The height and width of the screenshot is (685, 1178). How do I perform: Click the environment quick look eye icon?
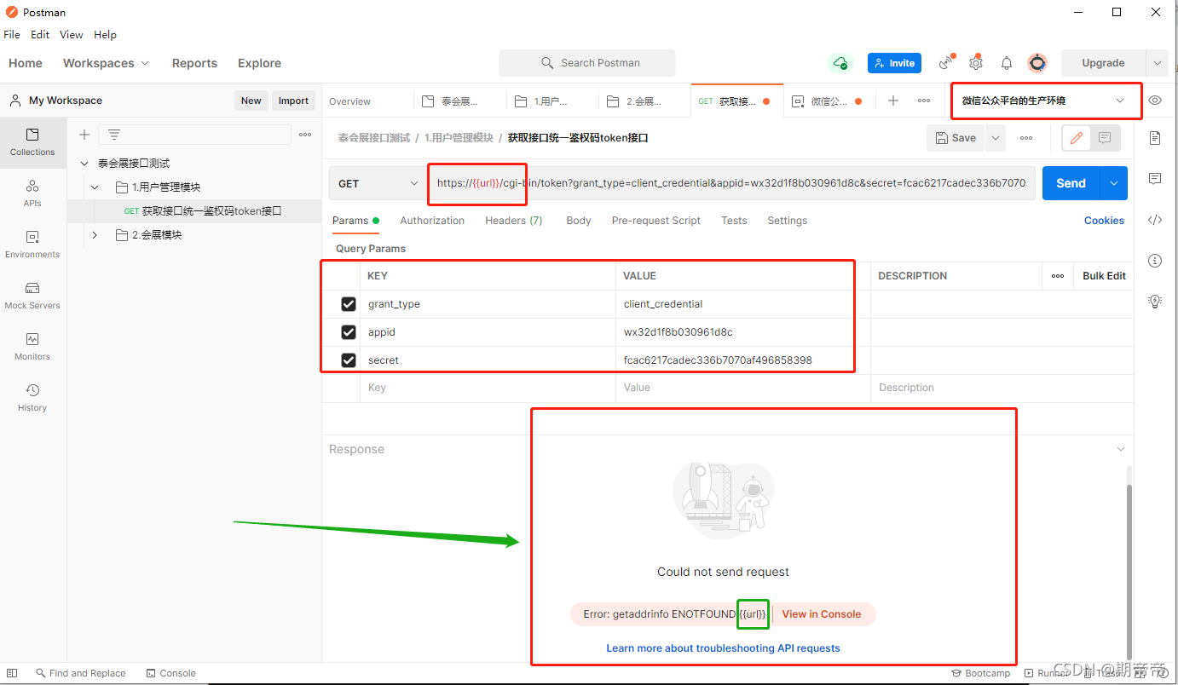click(x=1155, y=101)
